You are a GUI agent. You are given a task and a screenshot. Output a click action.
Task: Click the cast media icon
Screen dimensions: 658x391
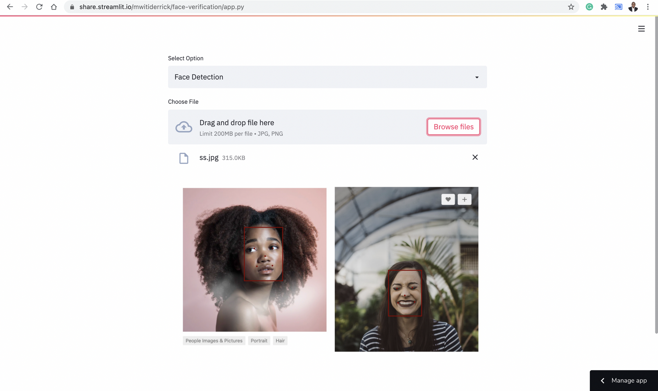click(x=619, y=7)
